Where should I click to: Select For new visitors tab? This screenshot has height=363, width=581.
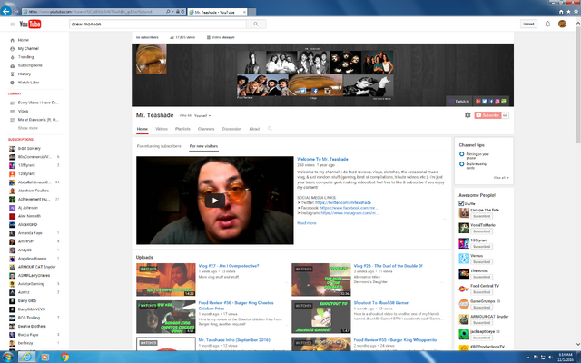click(x=203, y=146)
